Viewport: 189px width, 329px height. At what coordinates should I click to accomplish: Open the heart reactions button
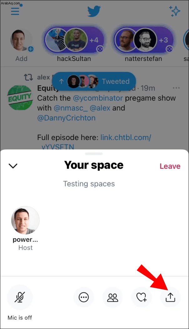[141, 297]
